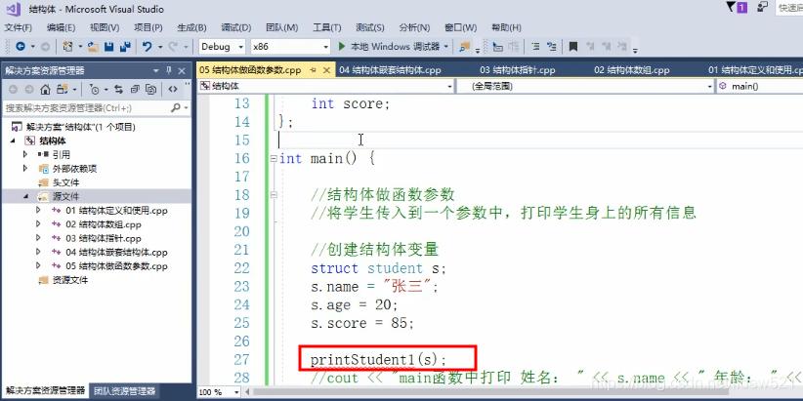
Task: Click the Find in Files toolbar icon
Action: [x=465, y=47]
